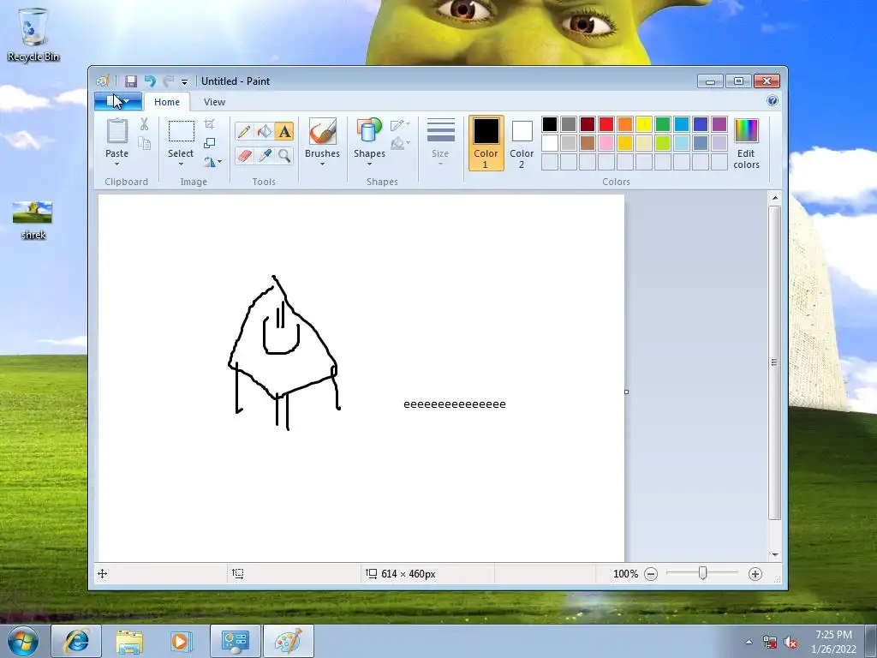Select the Magnifier tool
This screenshot has height=658, width=877.
tap(284, 155)
